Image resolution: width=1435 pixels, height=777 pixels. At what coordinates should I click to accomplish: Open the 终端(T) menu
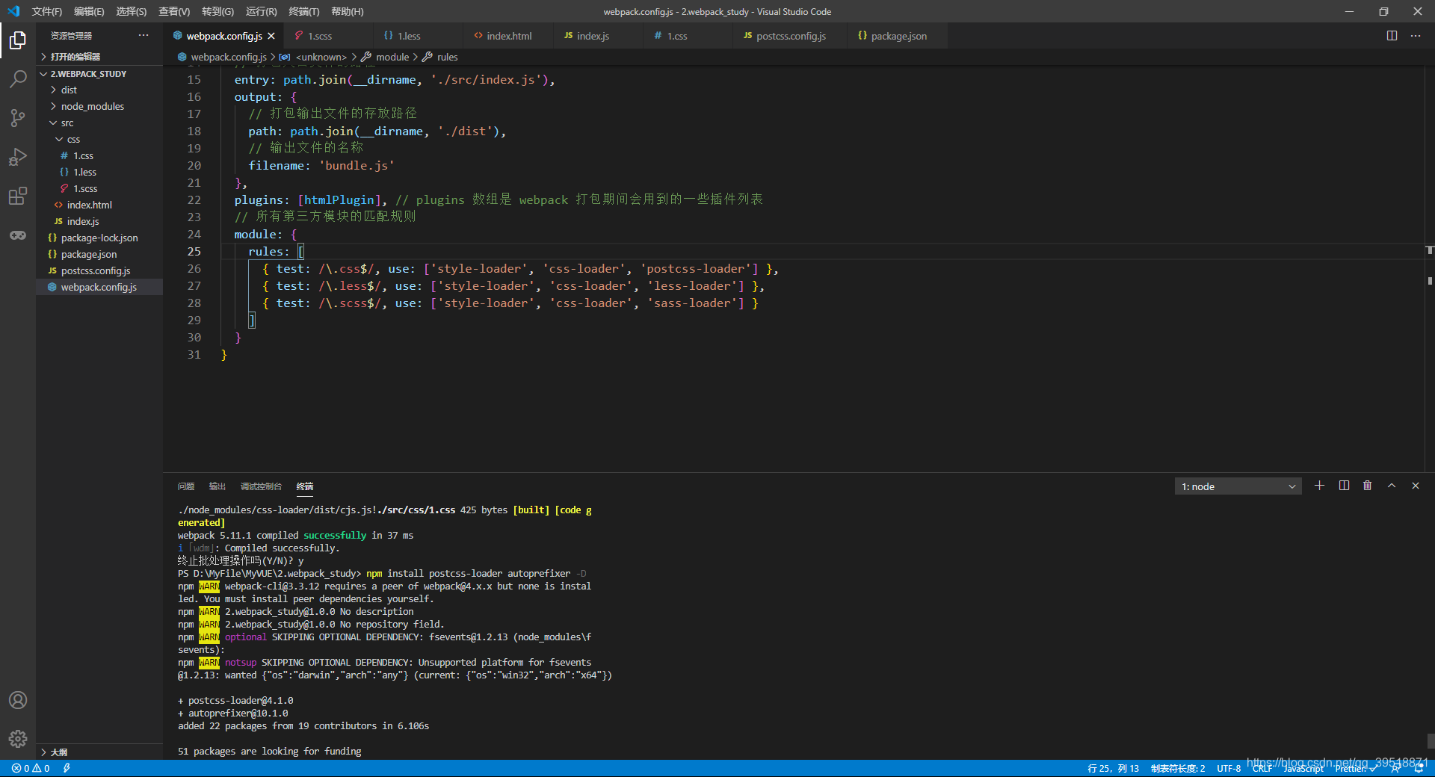(x=304, y=11)
